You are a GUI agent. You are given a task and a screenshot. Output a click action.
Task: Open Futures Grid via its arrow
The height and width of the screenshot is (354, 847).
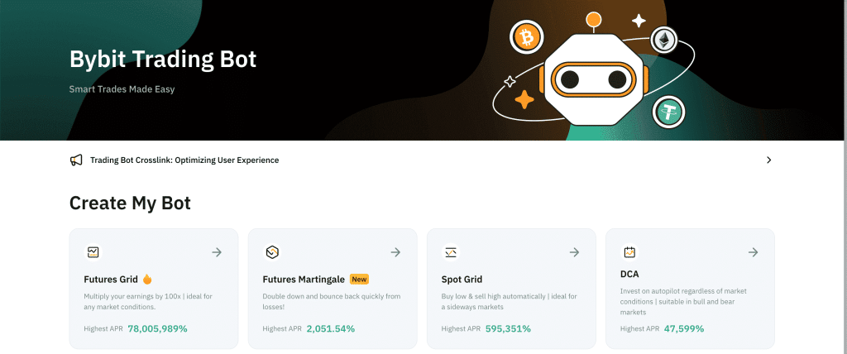(217, 252)
